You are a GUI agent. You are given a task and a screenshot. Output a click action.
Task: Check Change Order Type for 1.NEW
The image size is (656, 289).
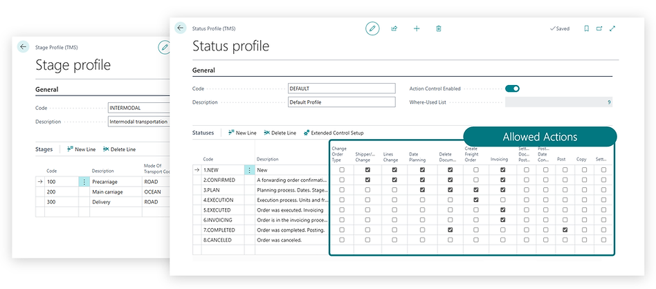pos(342,170)
